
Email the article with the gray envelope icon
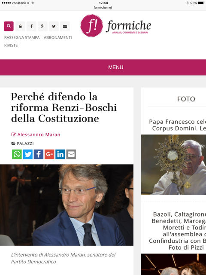(x=71, y=154)
